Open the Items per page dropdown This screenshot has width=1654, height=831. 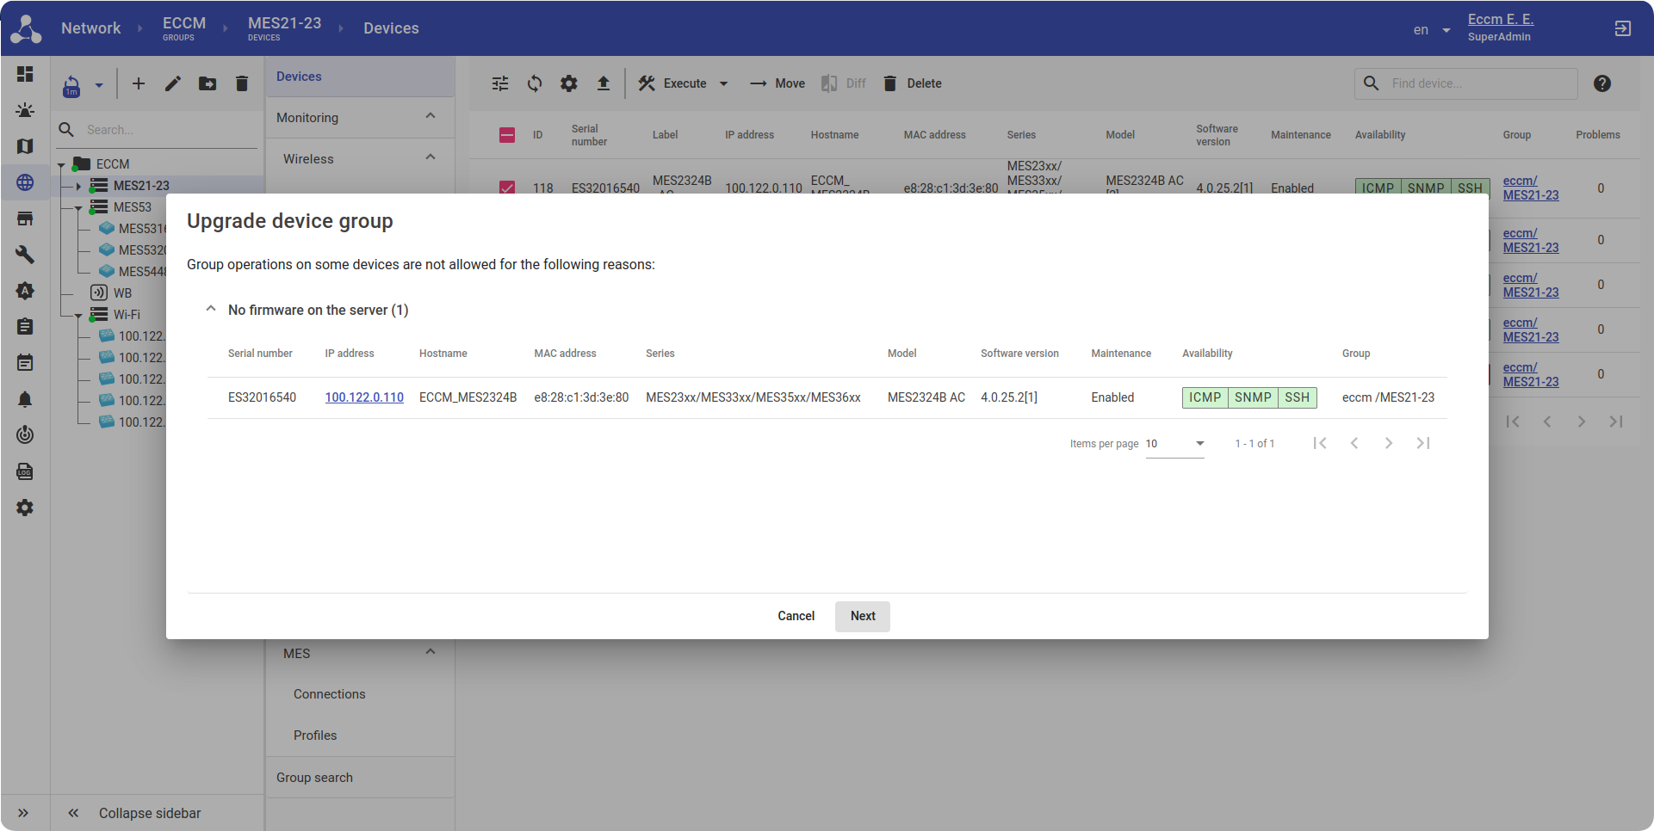pyautogui.click(x=1174, y=444)
